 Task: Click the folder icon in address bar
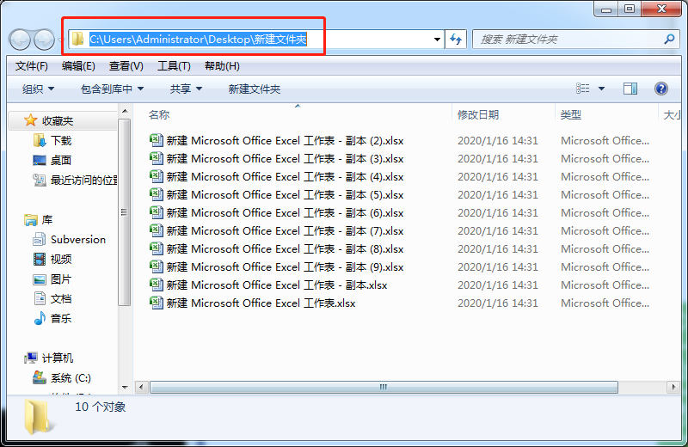[x=77, y=39]
